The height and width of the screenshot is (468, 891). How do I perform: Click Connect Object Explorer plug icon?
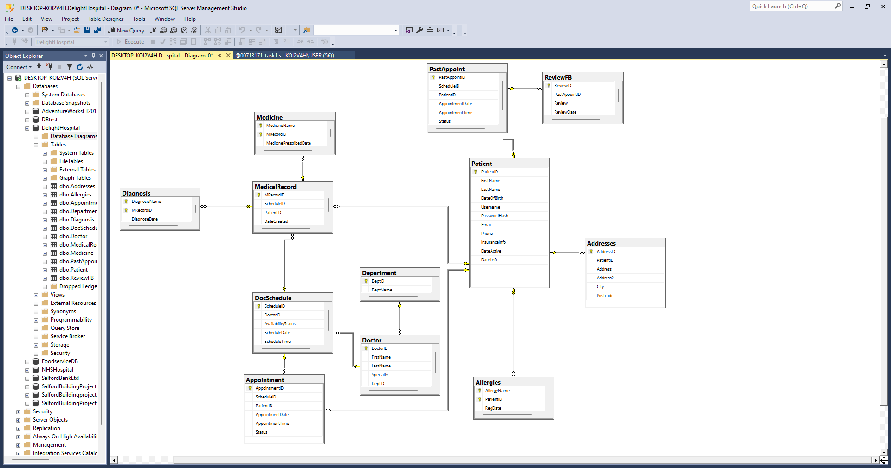pyautogui.click(x=39, y=67)
